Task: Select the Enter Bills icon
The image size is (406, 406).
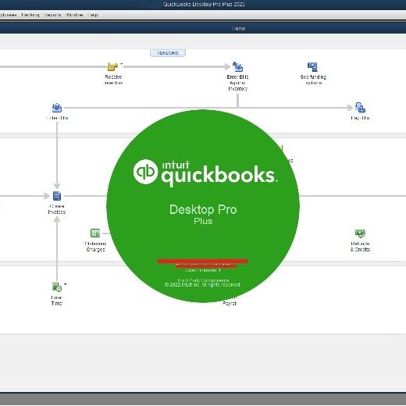Action: (57, 108)
